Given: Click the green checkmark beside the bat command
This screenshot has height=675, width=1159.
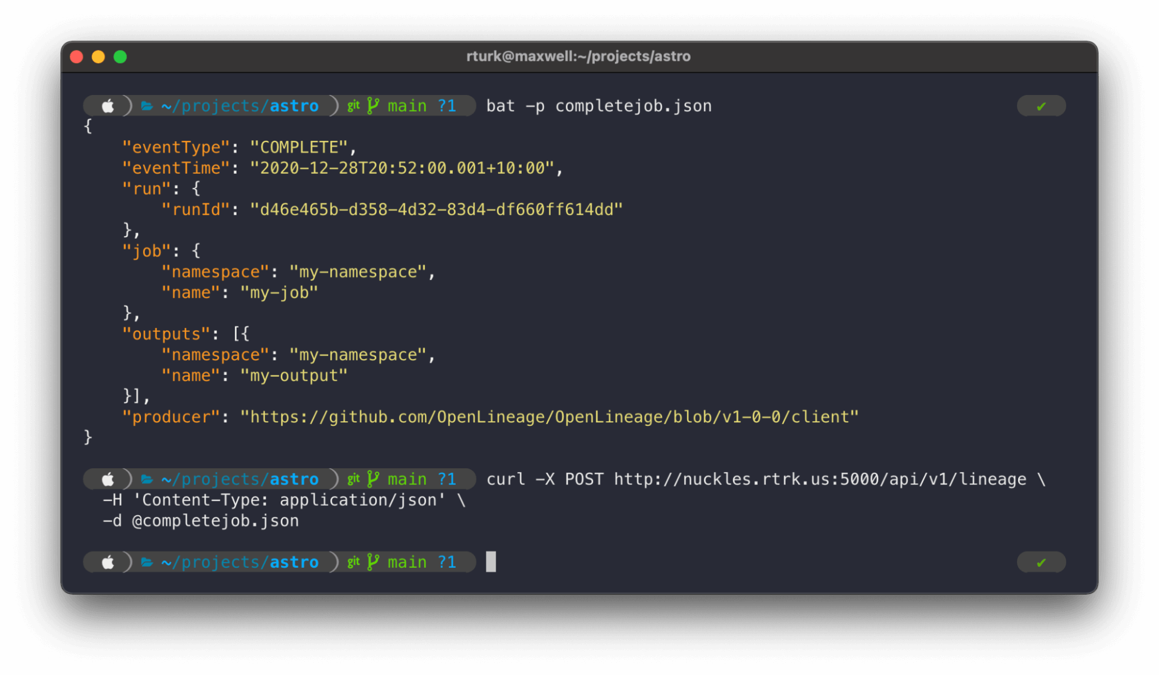Looking at the screenshot, I should (x=1041, y=105).
